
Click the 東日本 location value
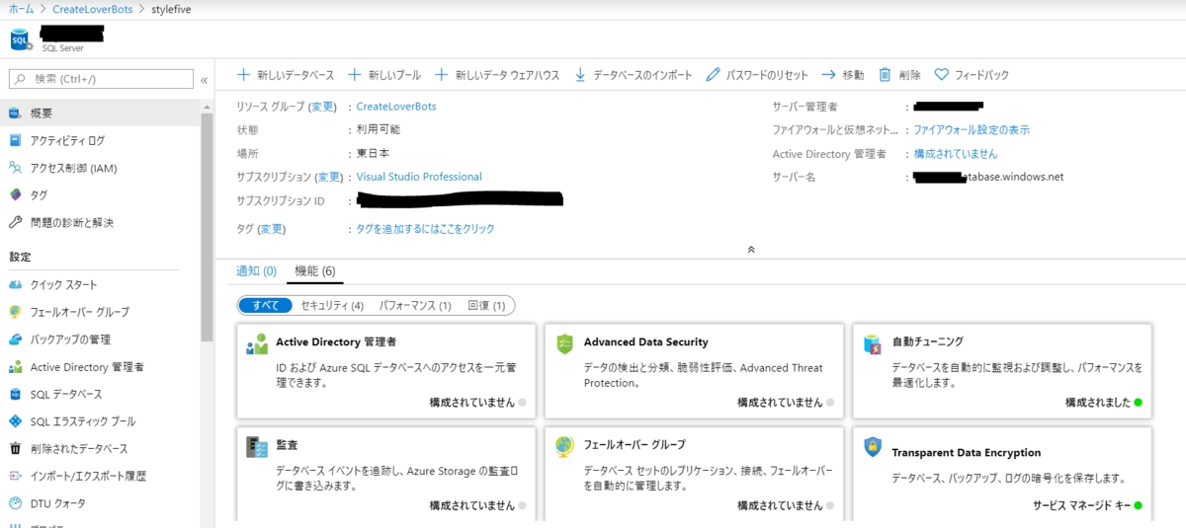pyautogui.click(x=373, y=154)
